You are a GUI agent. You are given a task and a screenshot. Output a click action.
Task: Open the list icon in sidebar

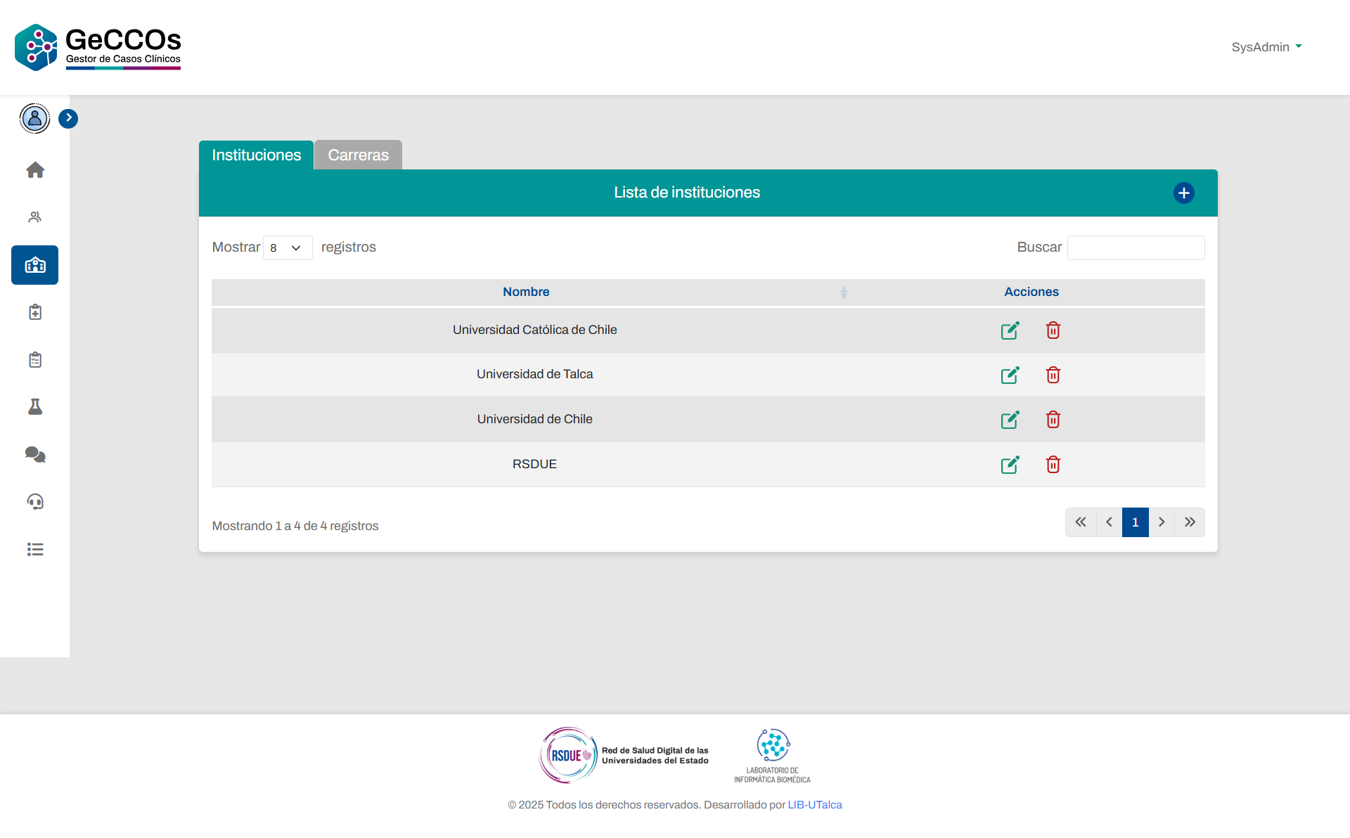[35, 550]
